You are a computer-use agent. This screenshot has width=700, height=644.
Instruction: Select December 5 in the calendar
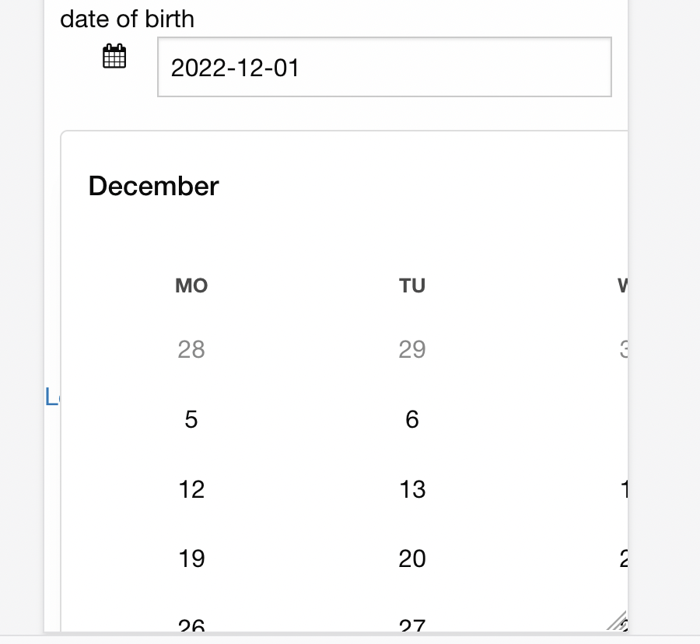pos(191,419)
